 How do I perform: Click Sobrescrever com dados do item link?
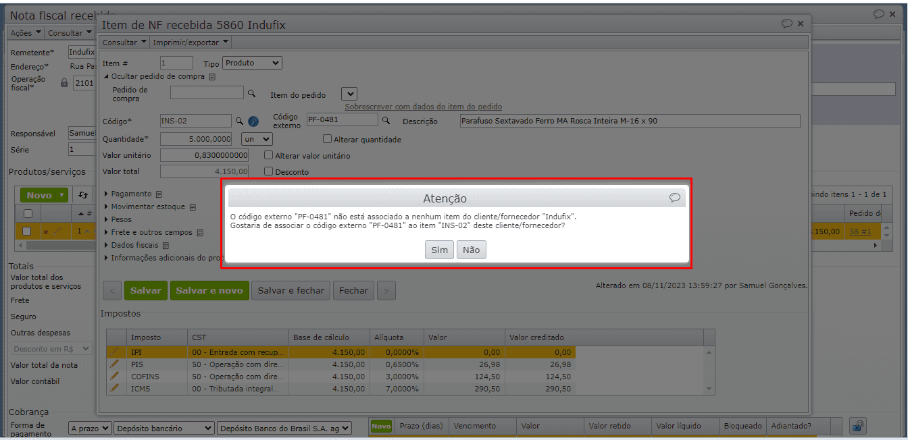click(423, 107)
